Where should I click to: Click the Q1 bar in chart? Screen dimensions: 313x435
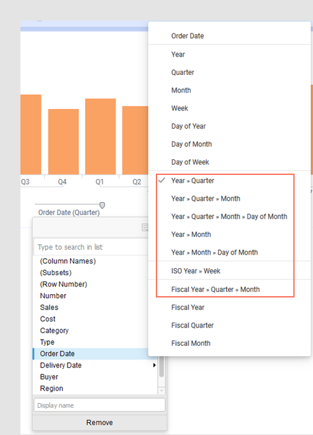coord(100,136)
